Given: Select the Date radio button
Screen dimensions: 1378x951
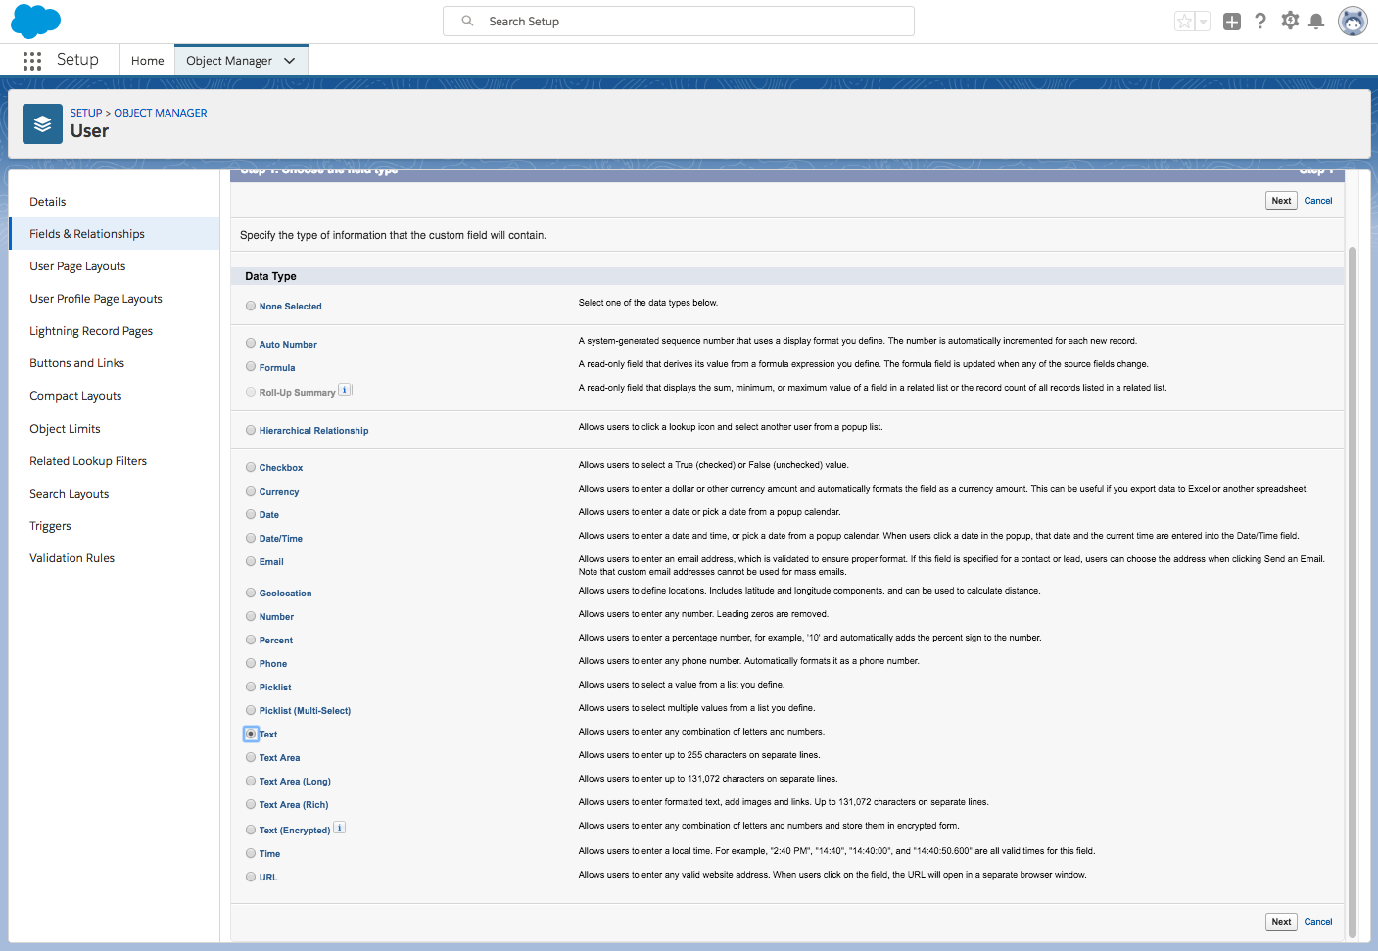Looking at the screenshot, I should point(251,514).
